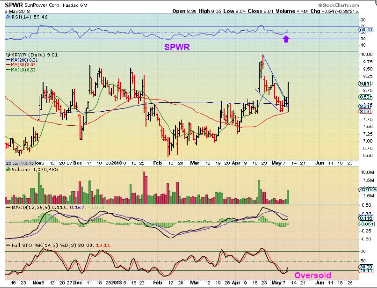Screen dimensions: 377x288
Task: Click the red MA(50) legend line
Action: pos(9,65)
